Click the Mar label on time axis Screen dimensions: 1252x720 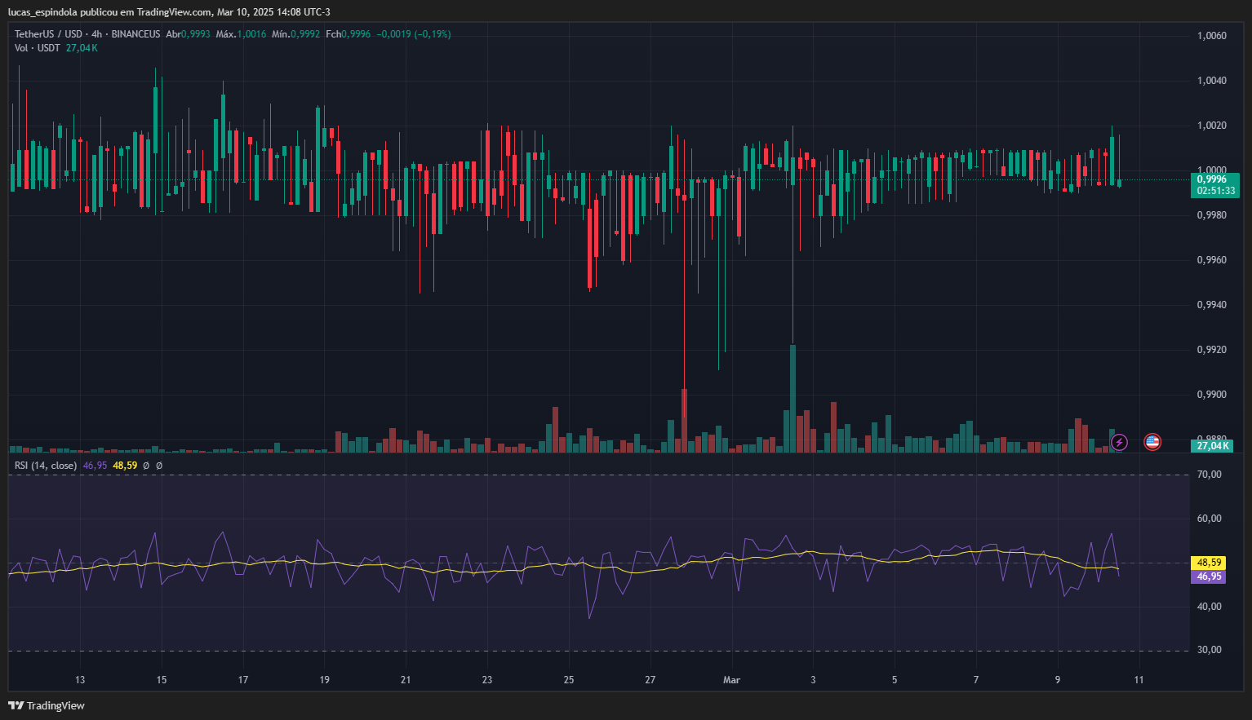click(731, 680)
